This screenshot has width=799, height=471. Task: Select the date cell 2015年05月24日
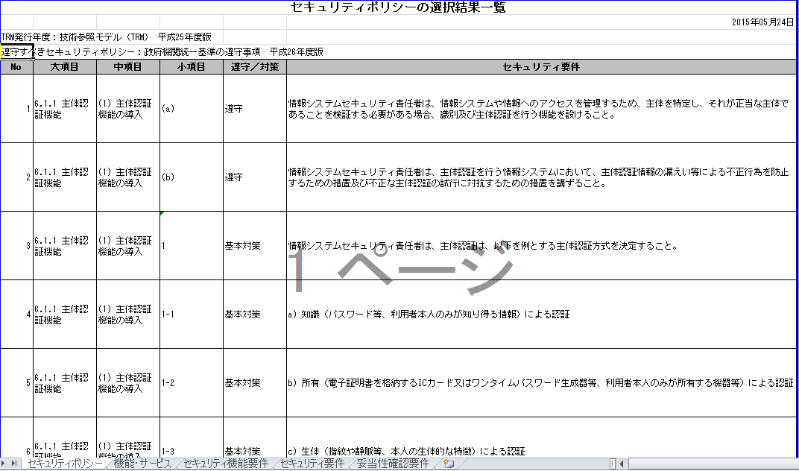click(x=762, y=22)
